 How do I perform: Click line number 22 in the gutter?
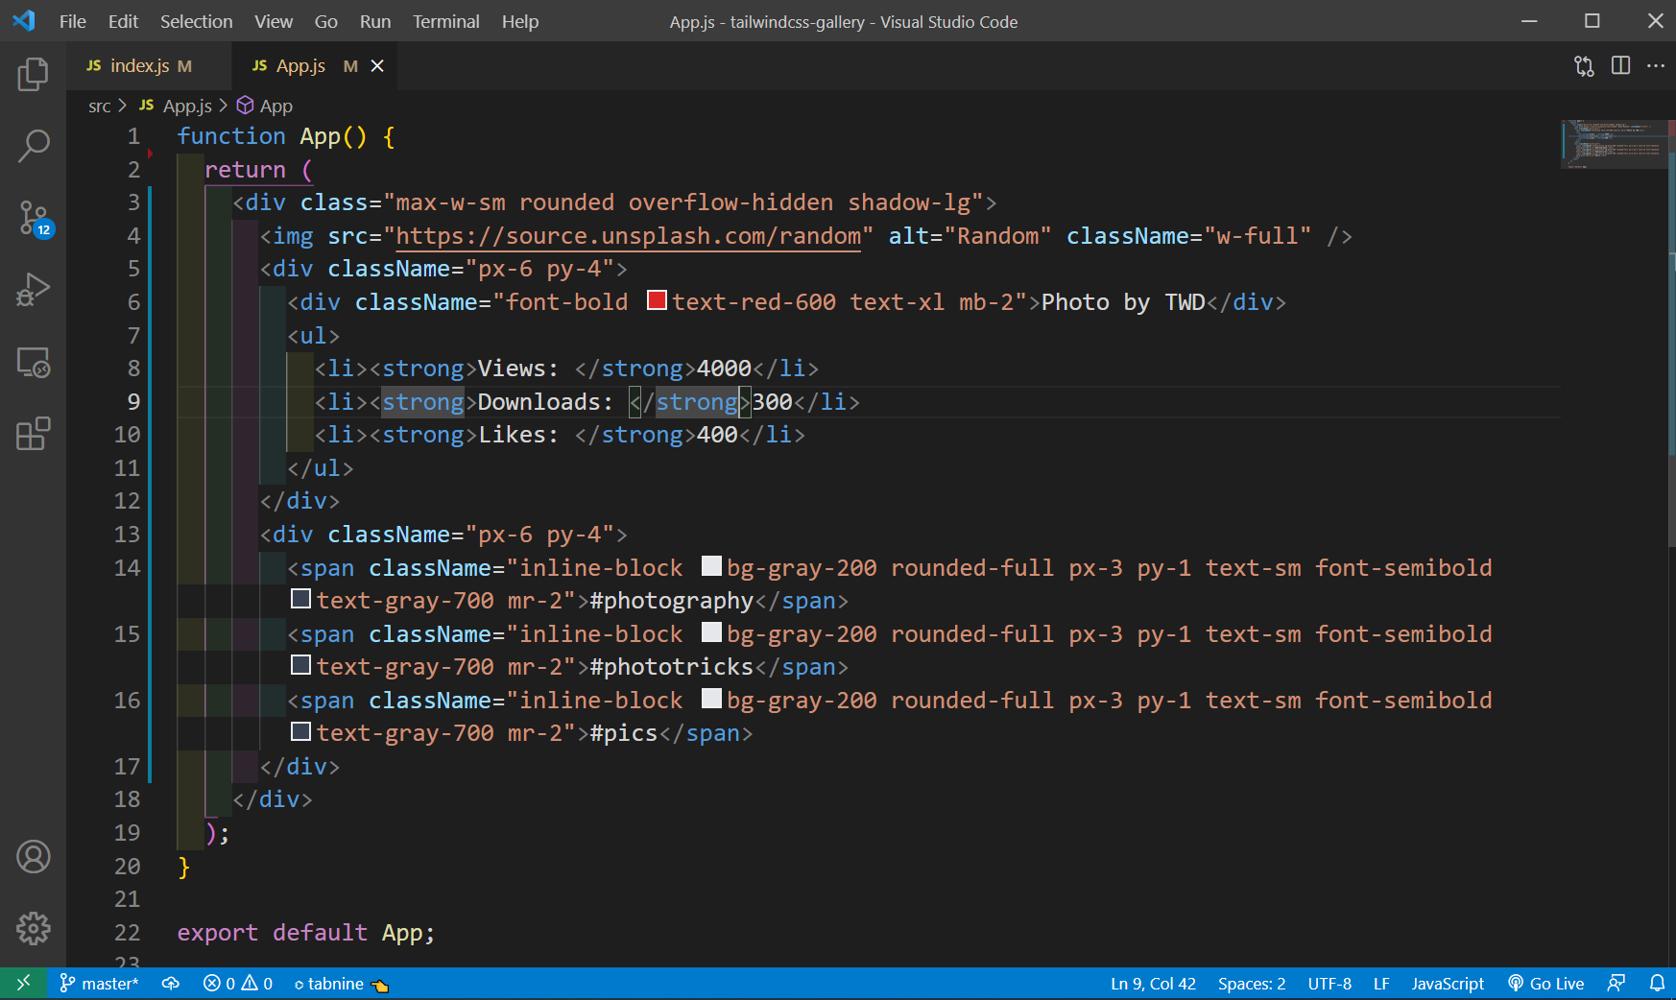tap(127, 933)
